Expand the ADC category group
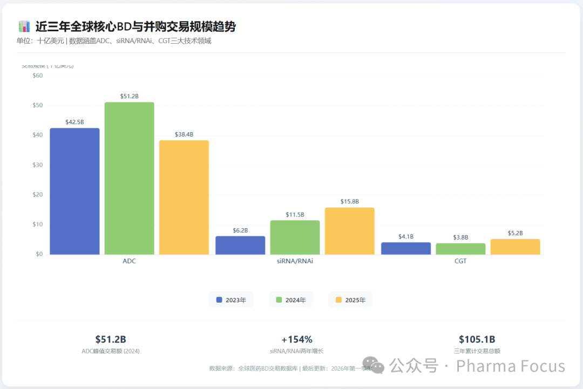 tap(129, 261)
